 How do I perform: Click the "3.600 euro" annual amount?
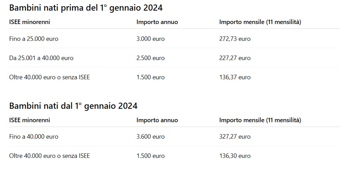point(150,137)
